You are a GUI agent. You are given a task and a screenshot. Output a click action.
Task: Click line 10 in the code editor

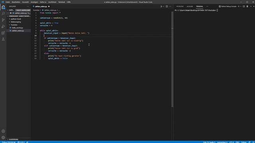coord(106,36)
